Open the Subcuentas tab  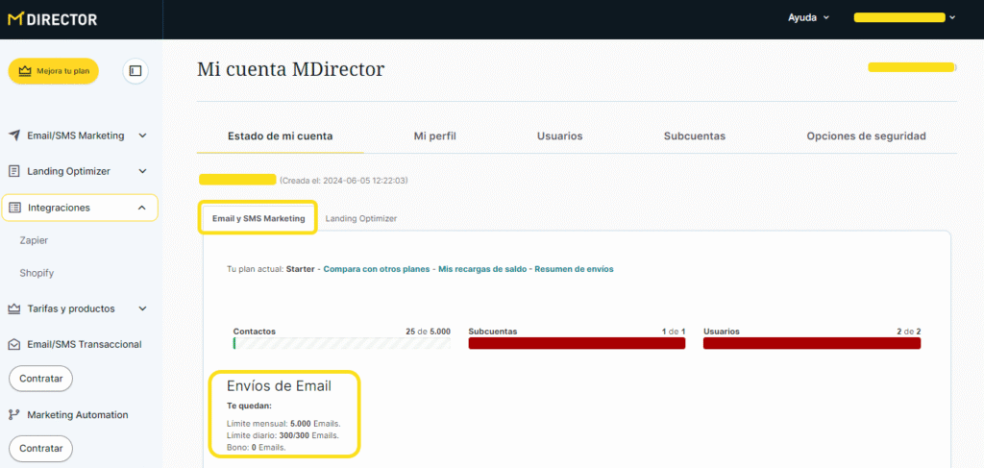694,136
